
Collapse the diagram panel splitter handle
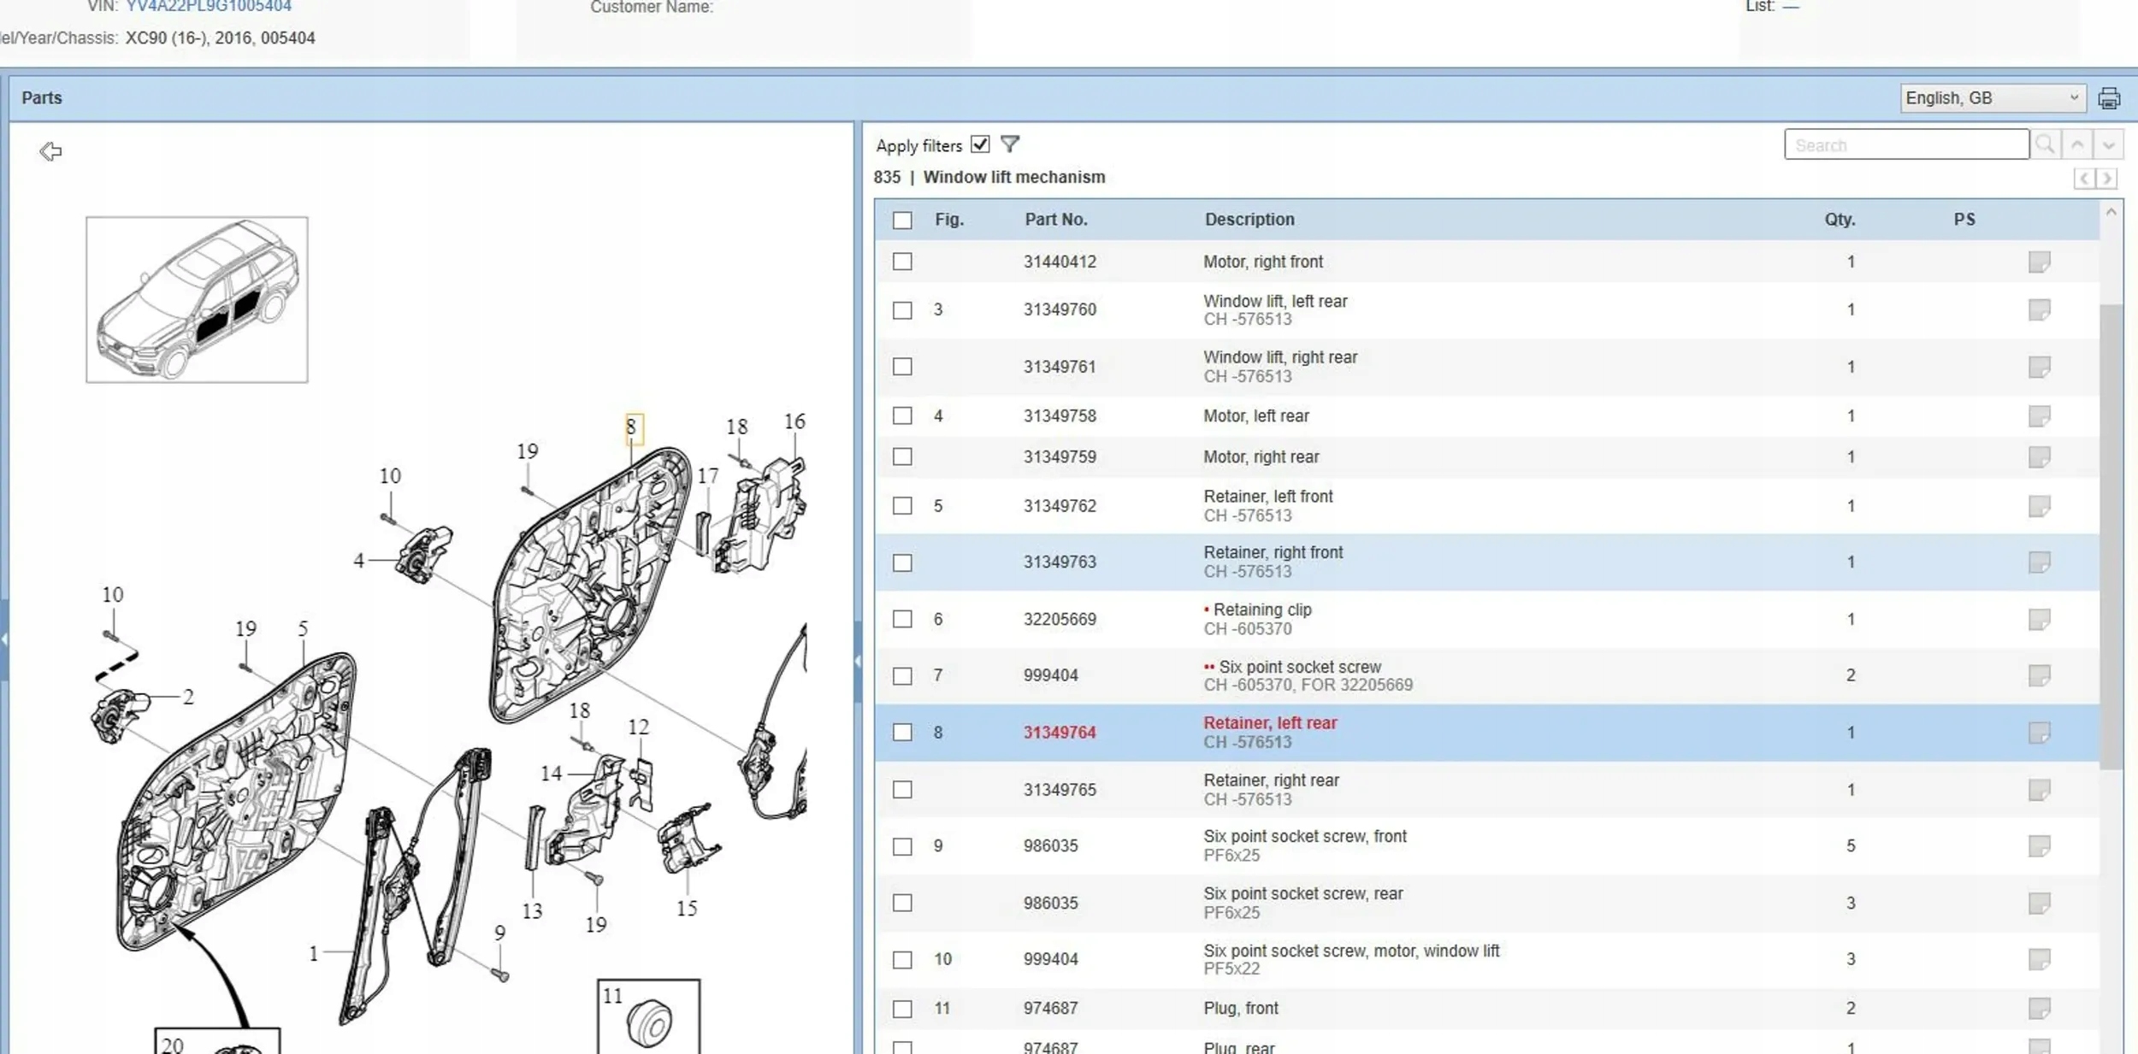[x=857, y=661]
